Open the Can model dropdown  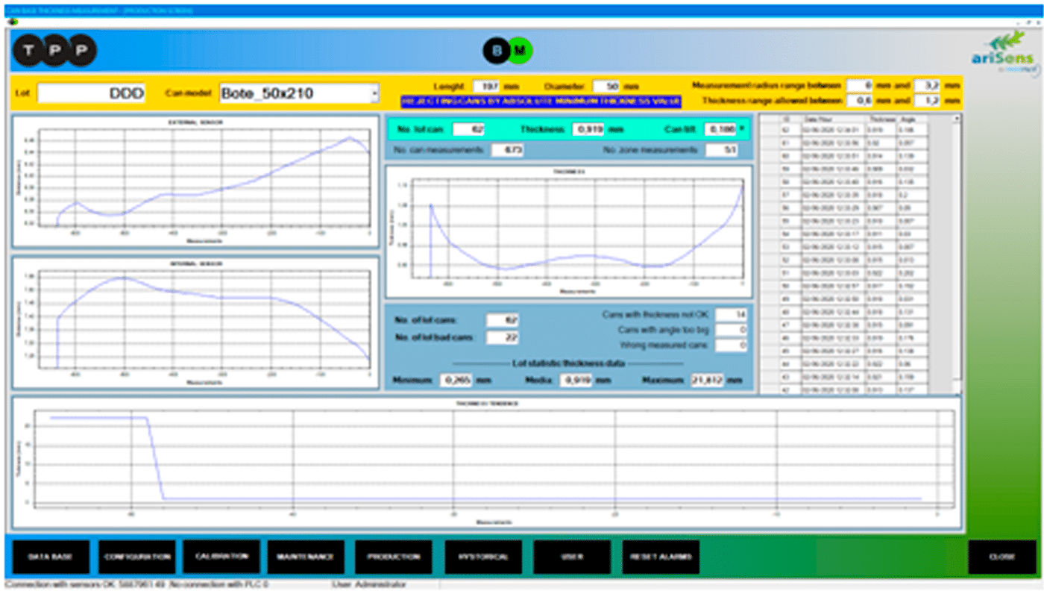(x=374, y=93)
